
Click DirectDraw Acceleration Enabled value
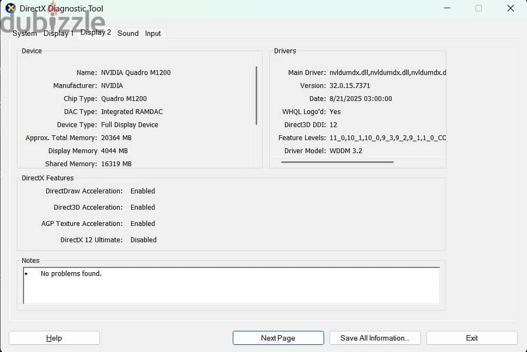pyautogui.click(x=143, y=191)
